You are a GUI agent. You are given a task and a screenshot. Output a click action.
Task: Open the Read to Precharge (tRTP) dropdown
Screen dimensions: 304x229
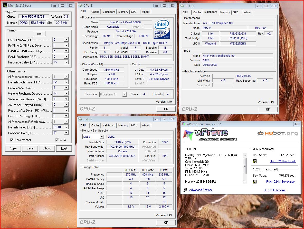[x=66, y=116]
